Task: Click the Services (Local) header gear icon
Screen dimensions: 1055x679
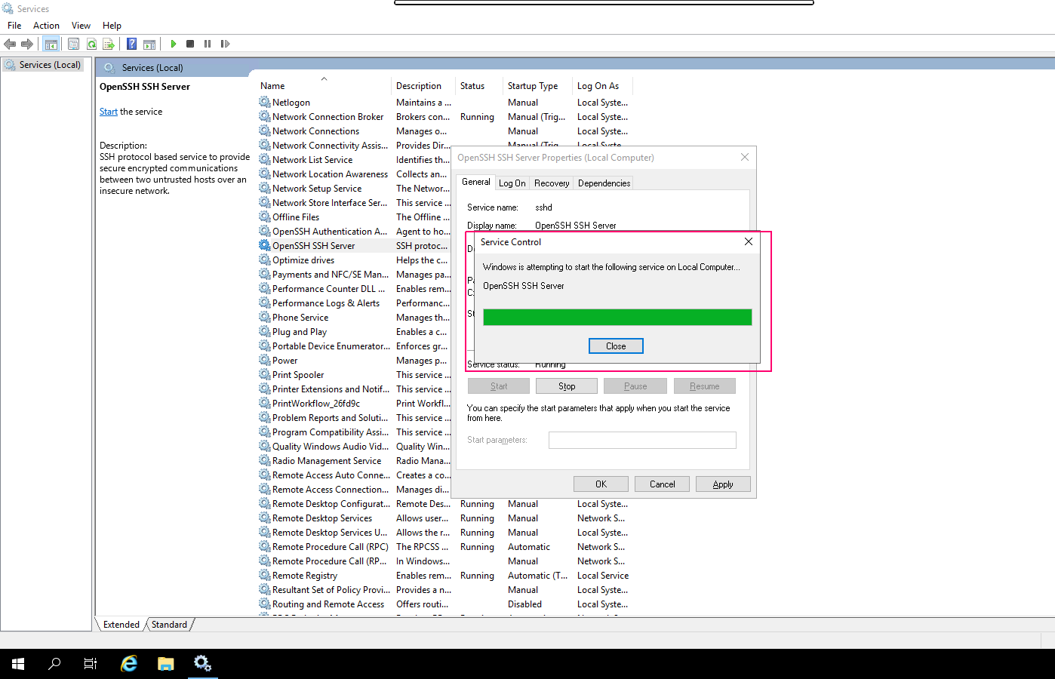Action: (x=109, y=67)
